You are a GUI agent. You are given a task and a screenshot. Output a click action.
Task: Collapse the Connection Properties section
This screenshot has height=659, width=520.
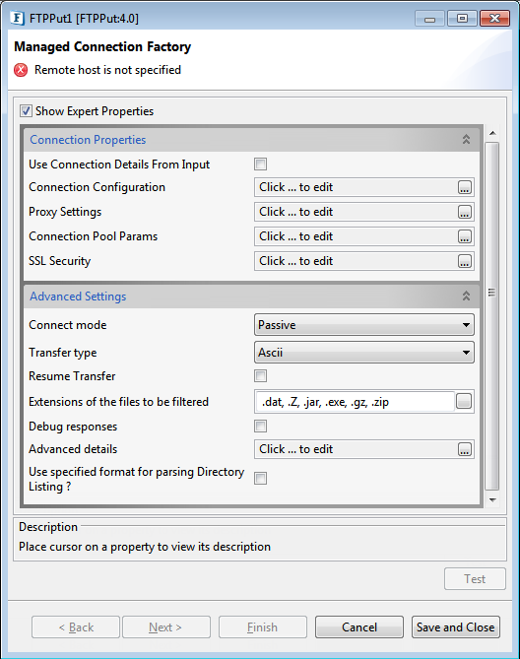point(466,140)
